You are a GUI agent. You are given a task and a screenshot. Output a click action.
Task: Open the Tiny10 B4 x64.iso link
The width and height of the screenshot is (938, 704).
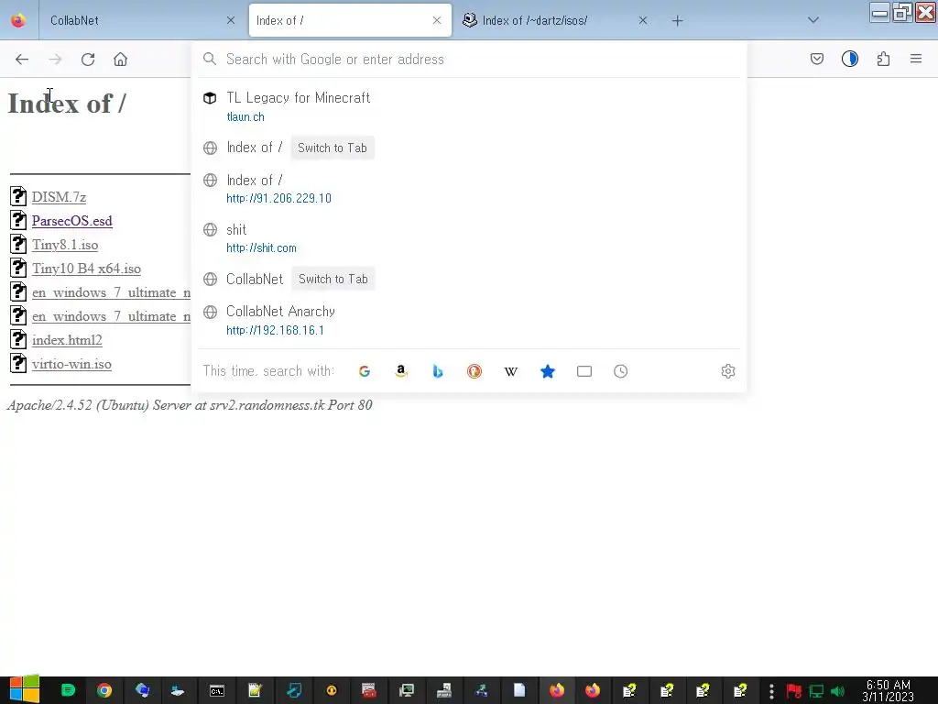[86, 269]
